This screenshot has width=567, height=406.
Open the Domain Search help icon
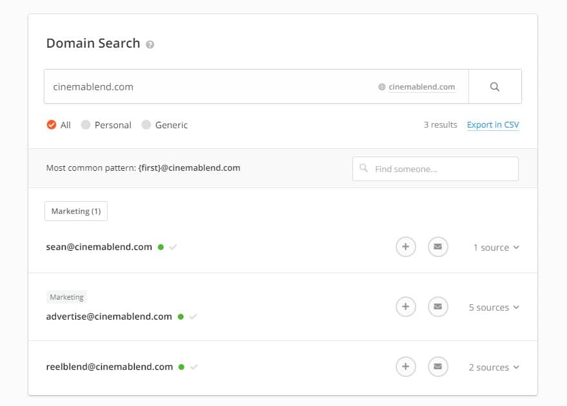pos(149,44)
